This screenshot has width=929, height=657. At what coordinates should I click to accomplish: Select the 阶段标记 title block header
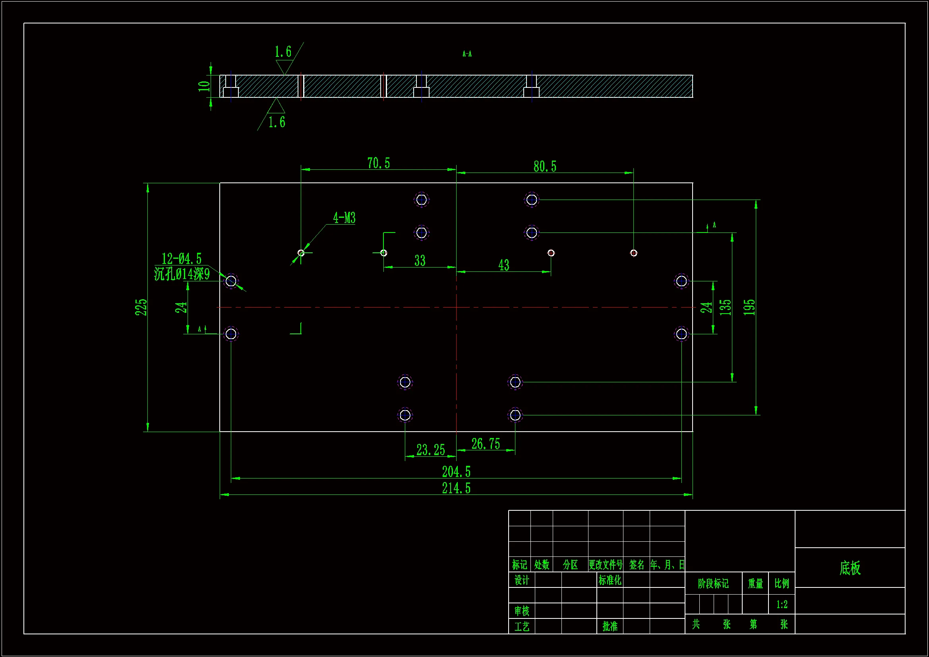pos(713,583)
